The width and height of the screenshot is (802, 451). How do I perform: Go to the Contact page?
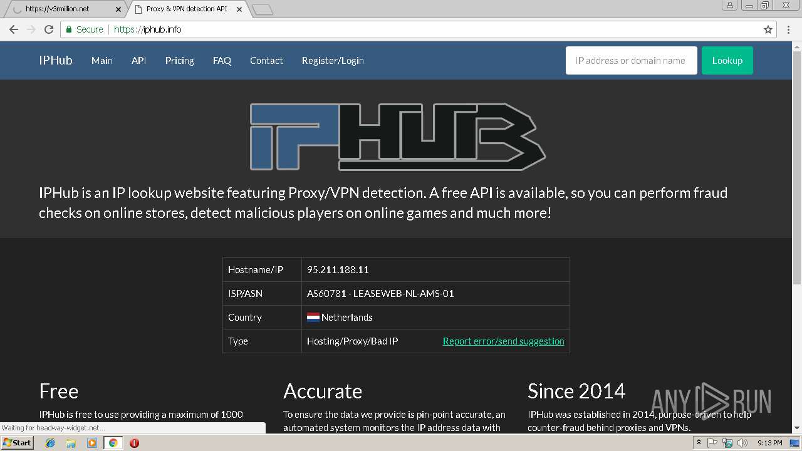click(x=266, y=61)
